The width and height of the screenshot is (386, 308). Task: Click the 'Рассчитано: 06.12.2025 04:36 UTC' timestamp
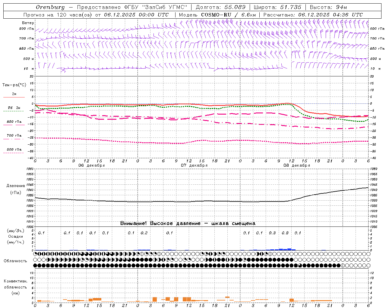click(313, 15)
